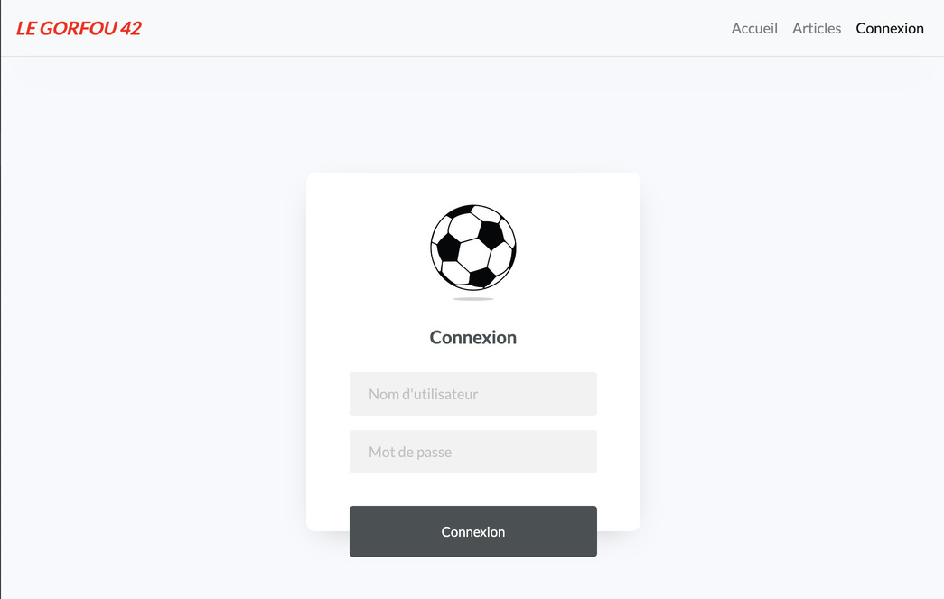This screenshot has width=944, height=599.
Task: Navigate to the Articles section
Action: [x=817, y=28]
